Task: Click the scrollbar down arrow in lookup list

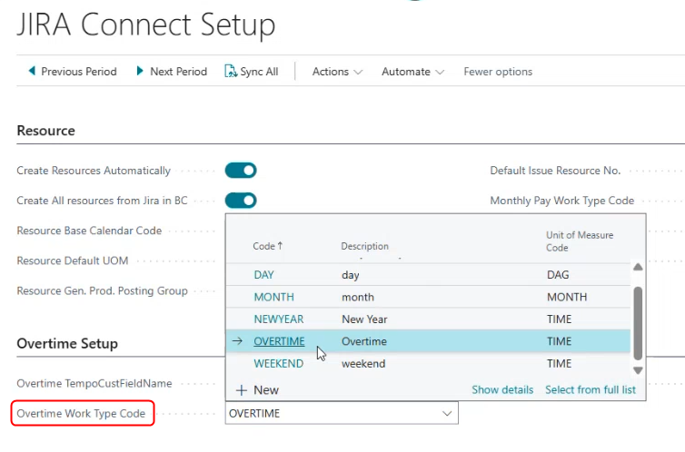Action: tap(638, 369)
